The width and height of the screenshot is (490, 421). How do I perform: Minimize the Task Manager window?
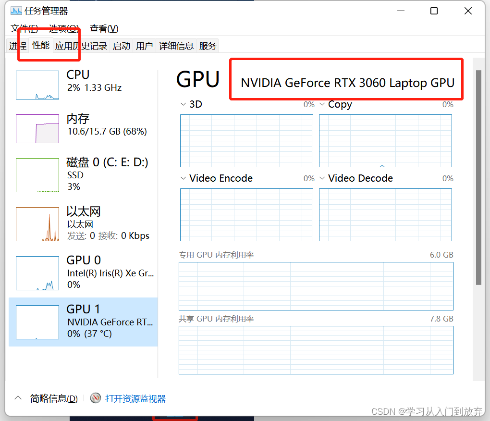click(401, 11)
